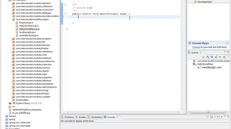Select main(String[]) : void in Outline
The width and height of the screenshot is (231, 129).
(x=212, y=67)
